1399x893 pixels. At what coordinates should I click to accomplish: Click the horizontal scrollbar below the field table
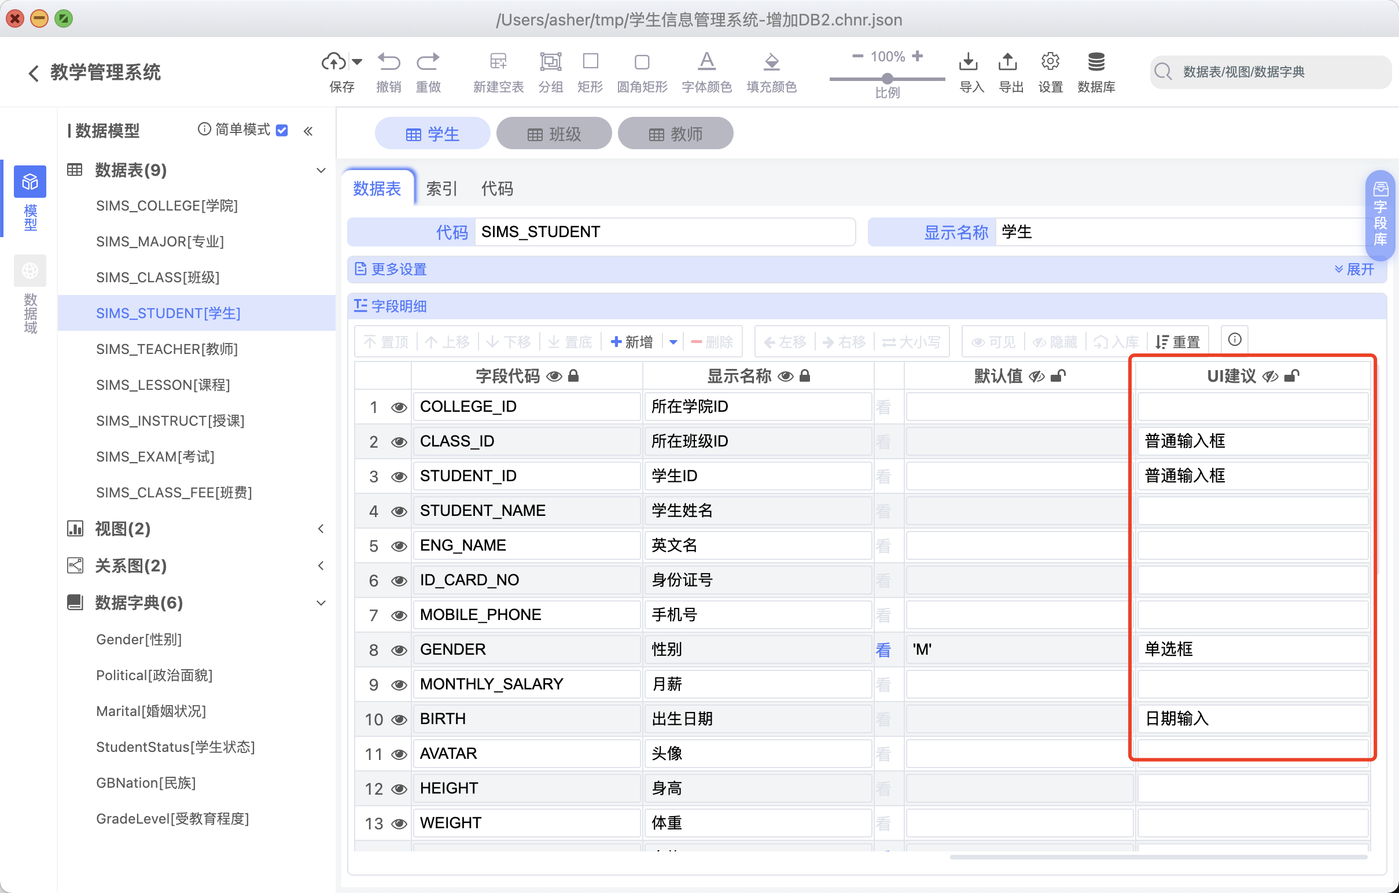[x=1158, y=856]
